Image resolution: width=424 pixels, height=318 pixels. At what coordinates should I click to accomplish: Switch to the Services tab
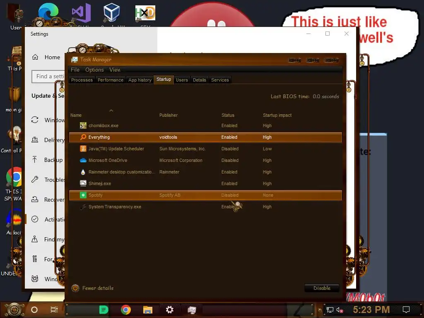coord(220,80)
